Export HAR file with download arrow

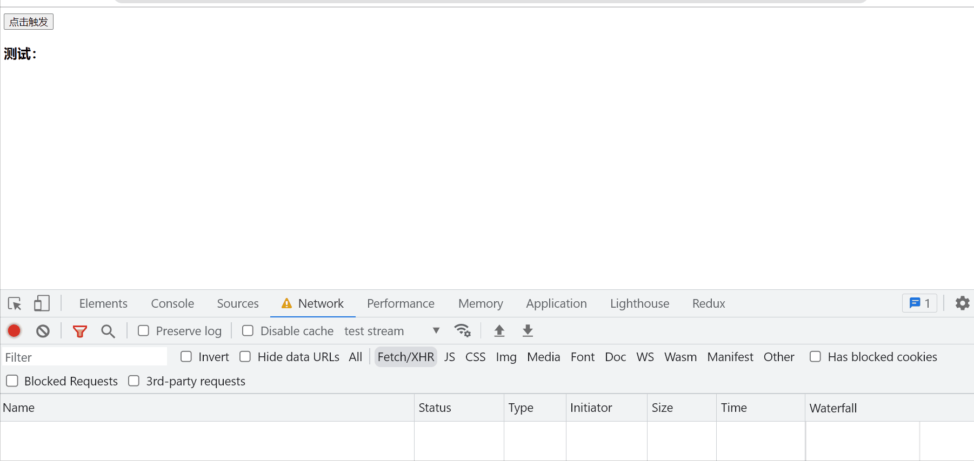click(x=528, y=331)
